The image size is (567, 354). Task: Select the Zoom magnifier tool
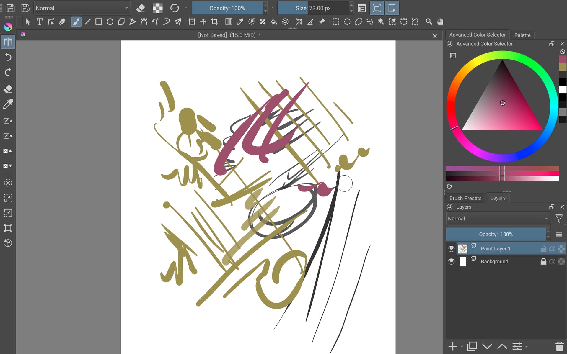[x=429, y=22]
